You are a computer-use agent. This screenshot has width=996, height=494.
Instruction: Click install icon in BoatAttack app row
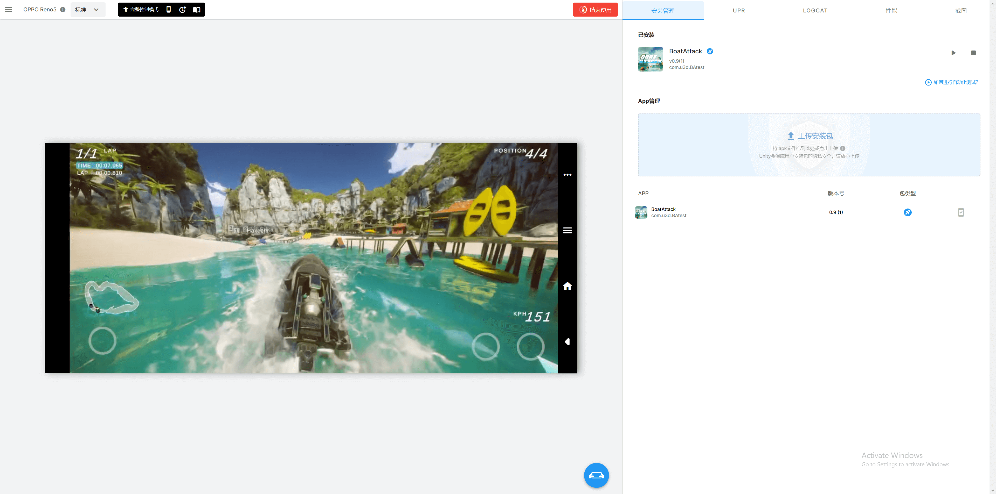[x=960, y=212]
